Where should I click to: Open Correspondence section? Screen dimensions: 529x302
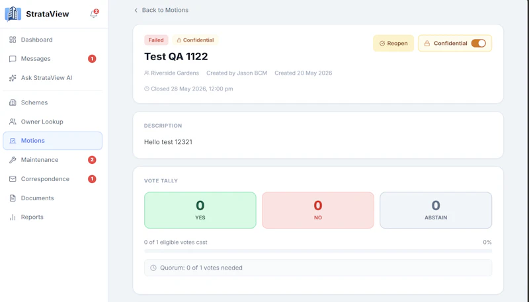[x=53, y=179]
